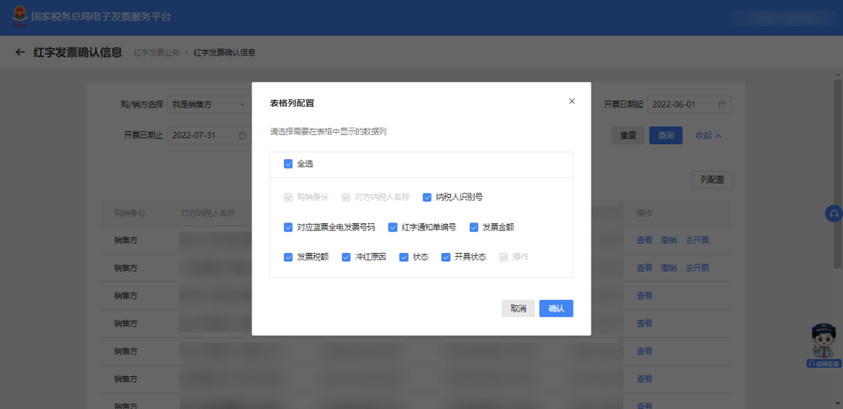Uncheck 发票税额 checkbox
Viewport: 843px width, 409px height.
[x=288, y=258]
